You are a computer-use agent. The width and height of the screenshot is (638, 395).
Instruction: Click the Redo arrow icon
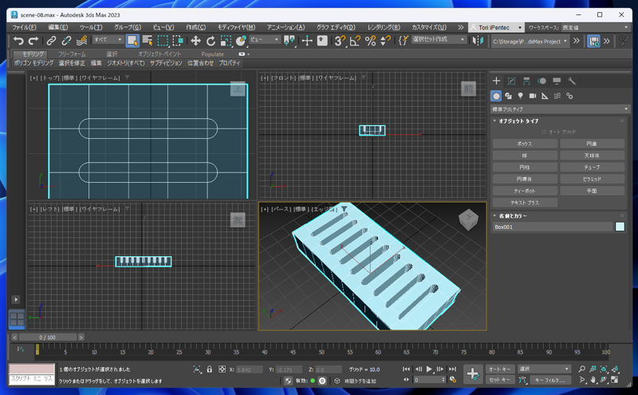(33, 41)
